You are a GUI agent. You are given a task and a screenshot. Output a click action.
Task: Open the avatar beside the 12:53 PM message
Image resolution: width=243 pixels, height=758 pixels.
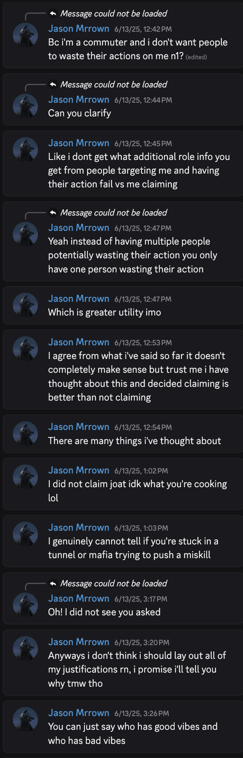tap(25, 349)
